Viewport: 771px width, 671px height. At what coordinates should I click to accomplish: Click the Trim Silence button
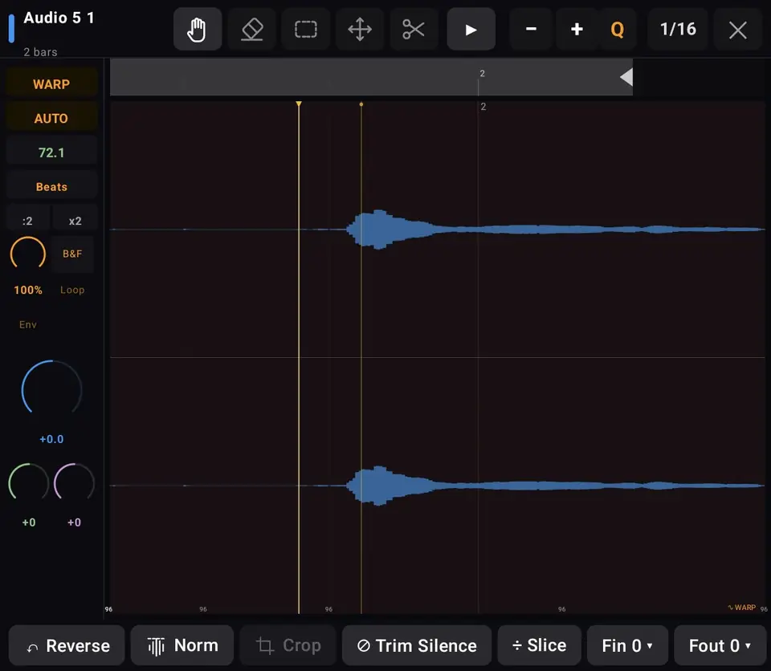pos(417,645)
